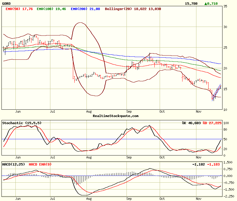Screen dimensions: 237x201
Task: Click the EMA(100) 19.46 legend
Action: pyautogui.click(x=51, y=9)
